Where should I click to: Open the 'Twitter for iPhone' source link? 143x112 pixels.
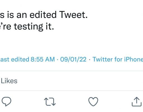118,59
